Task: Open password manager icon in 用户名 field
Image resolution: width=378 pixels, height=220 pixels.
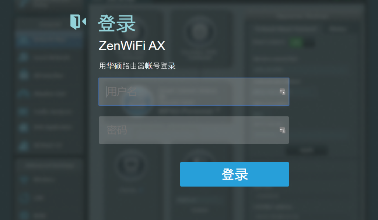Action: point(282,92)
